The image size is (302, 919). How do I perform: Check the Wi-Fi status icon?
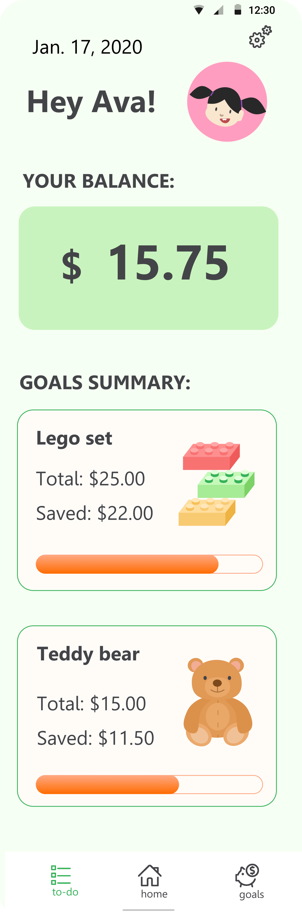pos(199,10)
